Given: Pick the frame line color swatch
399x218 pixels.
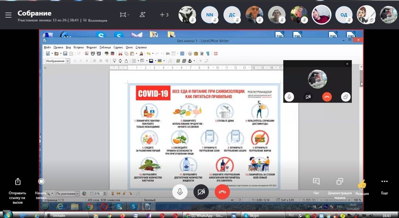Looking at the screenshot, I should [x=151, y=61].
